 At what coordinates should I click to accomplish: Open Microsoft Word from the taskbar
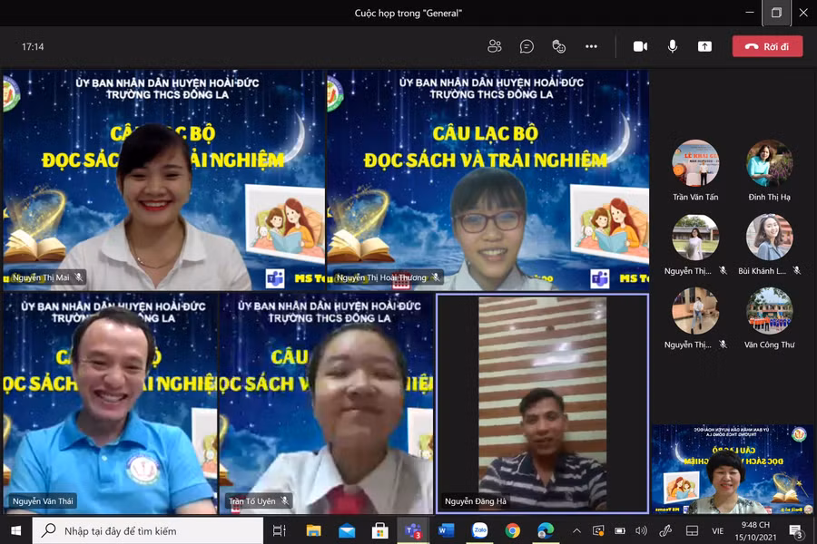click(x=446, y=530)
